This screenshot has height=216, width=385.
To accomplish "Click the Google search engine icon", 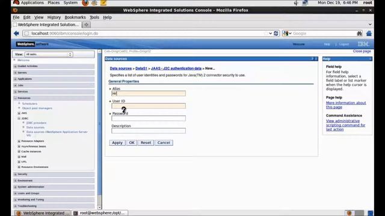I will [x=286, y=34].
